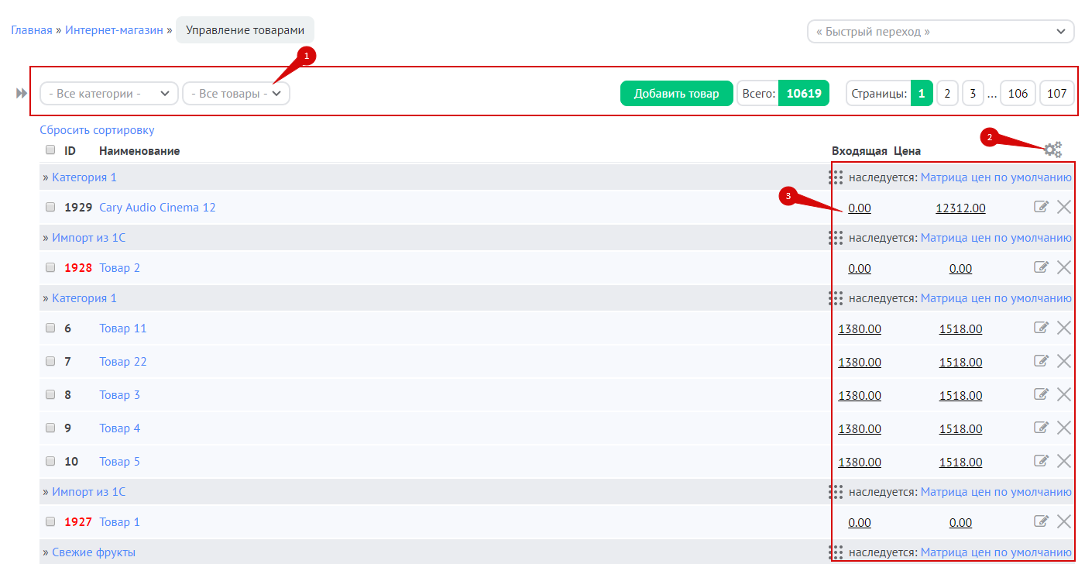This screenshot has width=1085, height=564.
Task: Click the «Добавить товар» button
Action: pyautogui.click(x=676, y=94)
